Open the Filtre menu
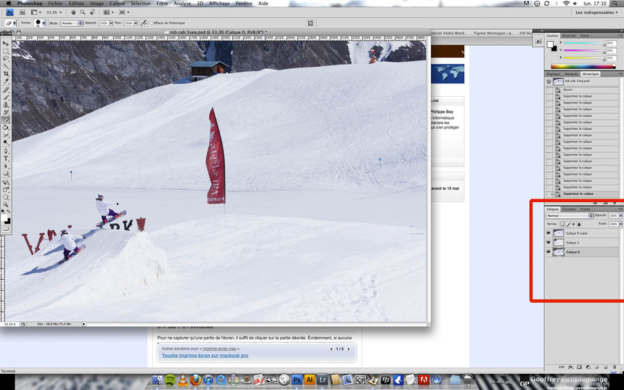 pos(162,3)
